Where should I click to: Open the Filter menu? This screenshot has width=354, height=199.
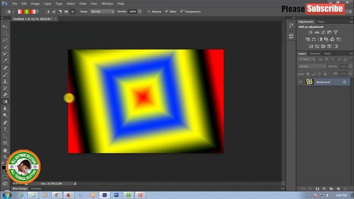coord(83,4)
